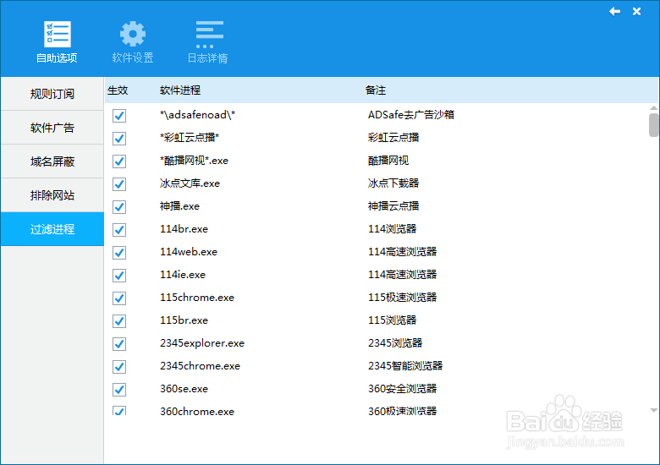This screenshot has width=660, height=465.
Task: Close the window with the X icon
Action: 636,12
